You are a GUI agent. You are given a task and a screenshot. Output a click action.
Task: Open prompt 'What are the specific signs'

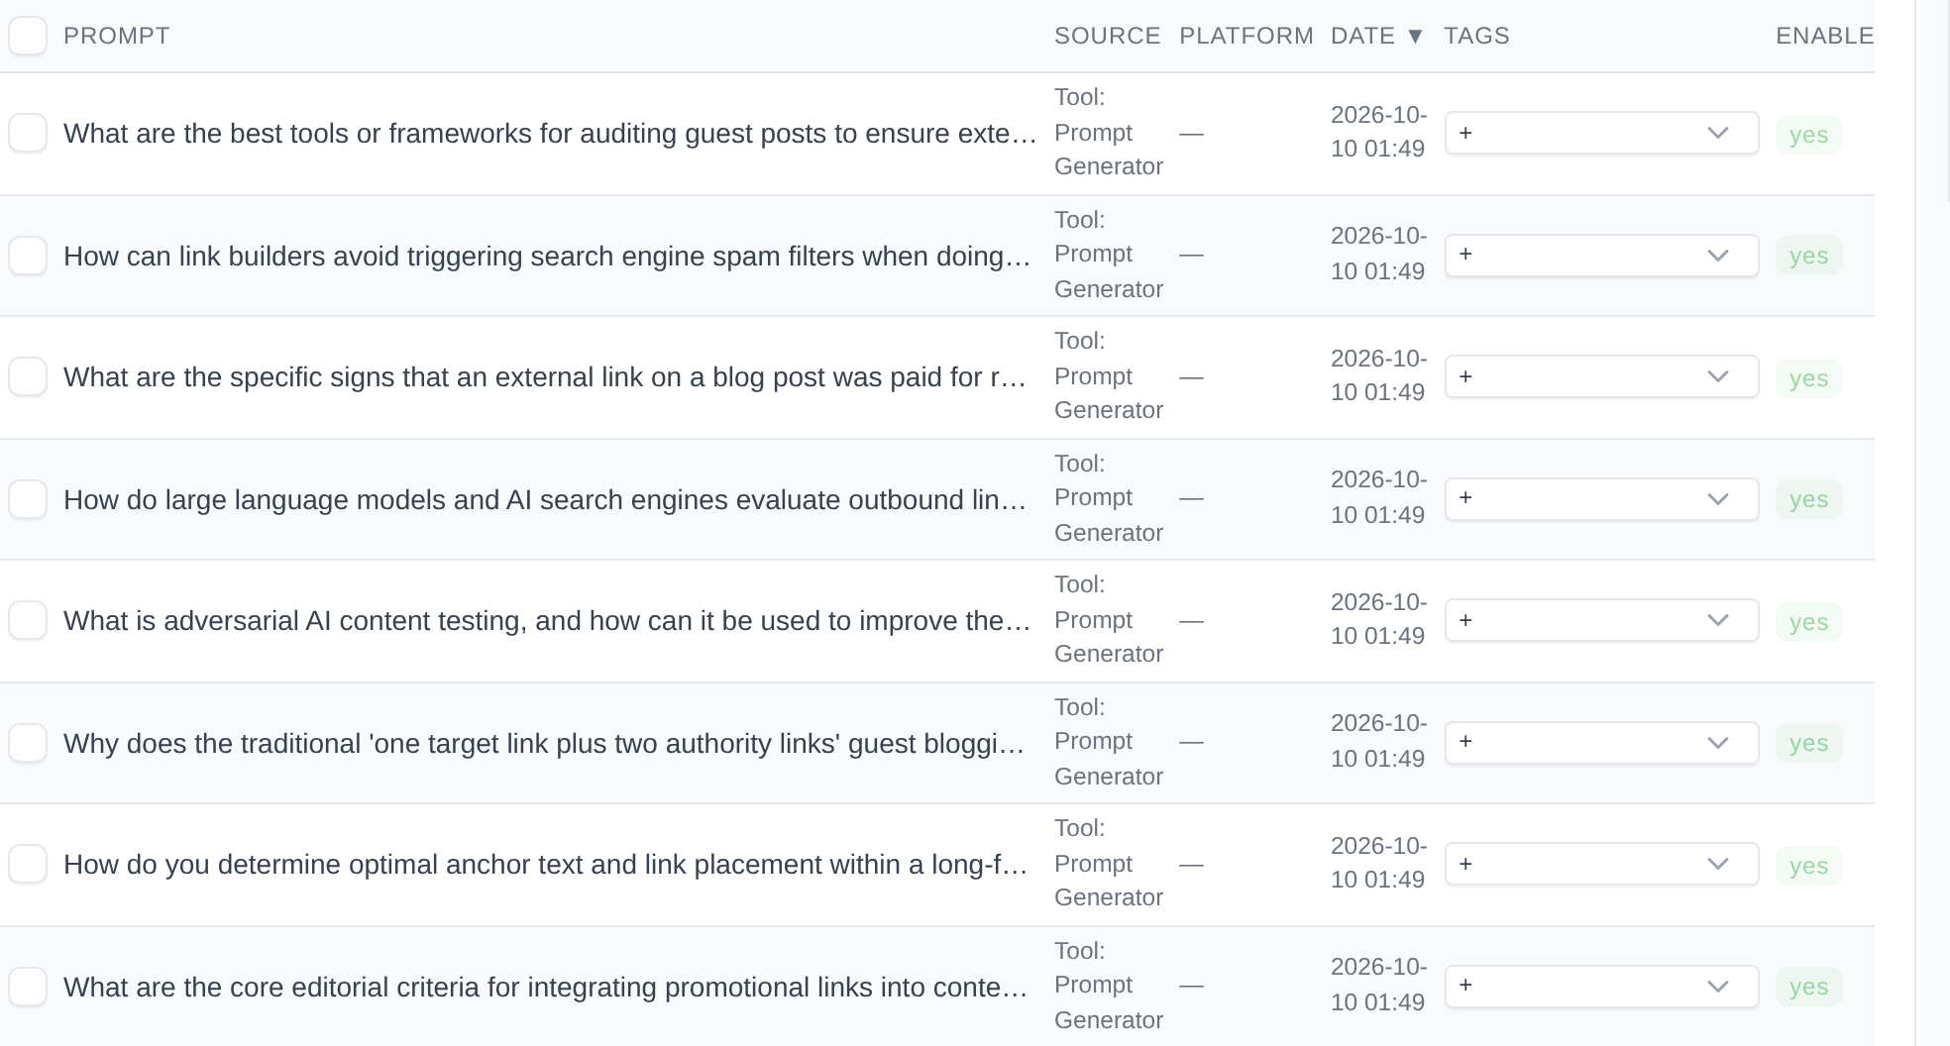pos(544,377)
